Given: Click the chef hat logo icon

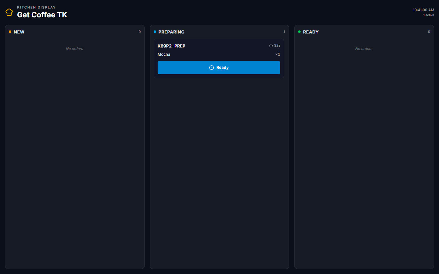Looking at the screenshot, I should [x=9, y=12].
